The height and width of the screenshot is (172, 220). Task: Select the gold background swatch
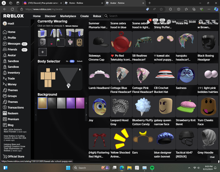(43, 103)
